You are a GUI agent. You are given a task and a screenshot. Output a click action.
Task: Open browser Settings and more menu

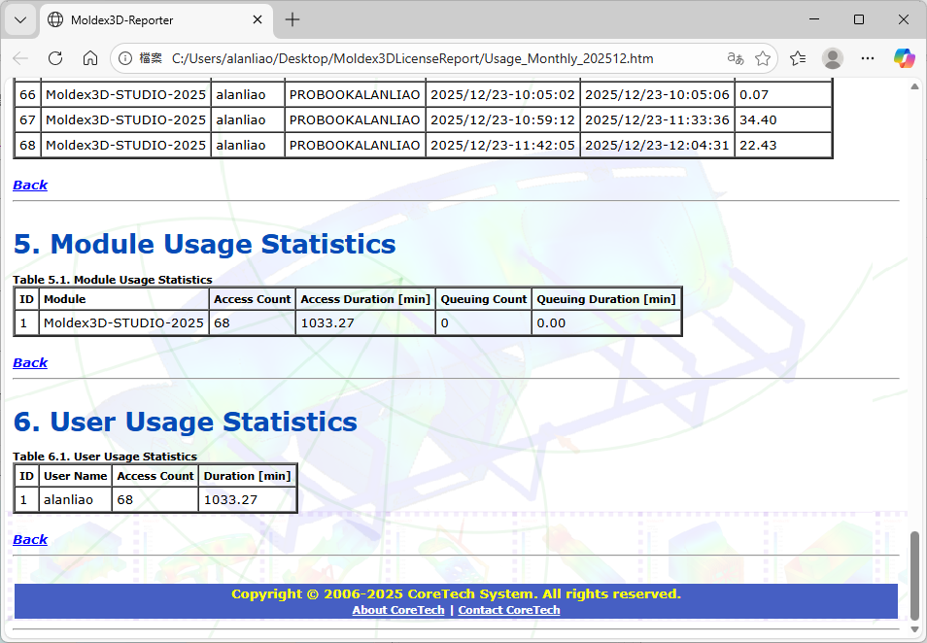[x=868, y=58]
